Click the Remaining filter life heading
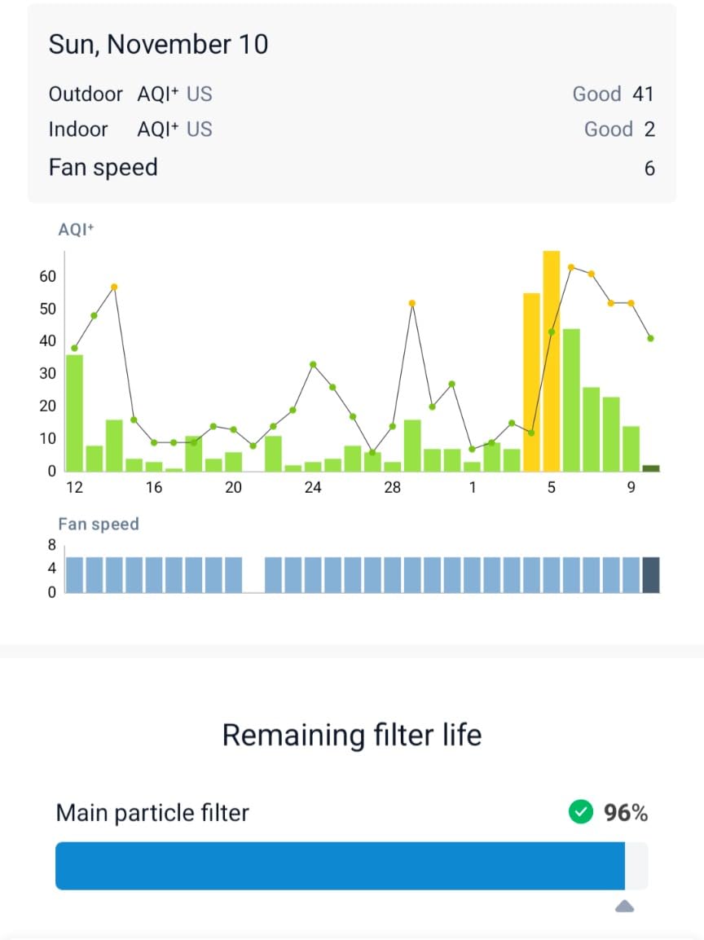This screenshot has height=940, width=704. point(352,735)
